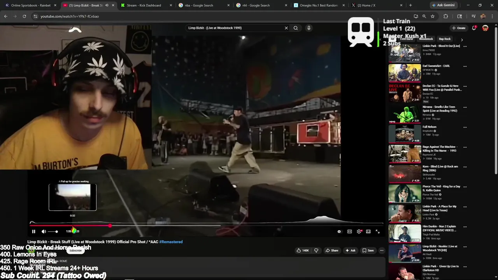This screenshot has height=280, width=498.
Task: Save the video to a playlist
Action: pyautogui.click(x=368, y=250)
